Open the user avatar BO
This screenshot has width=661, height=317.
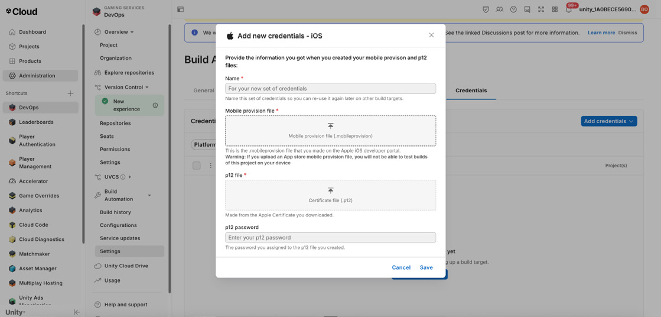644,9
